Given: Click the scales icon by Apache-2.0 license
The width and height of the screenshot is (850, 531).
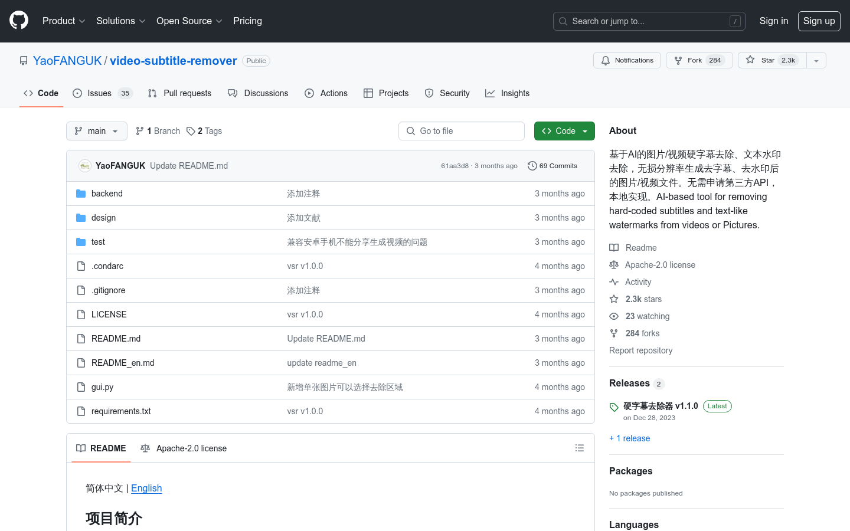Looking at the screenshot, I should pyautogui.click(x=614, y=265).
